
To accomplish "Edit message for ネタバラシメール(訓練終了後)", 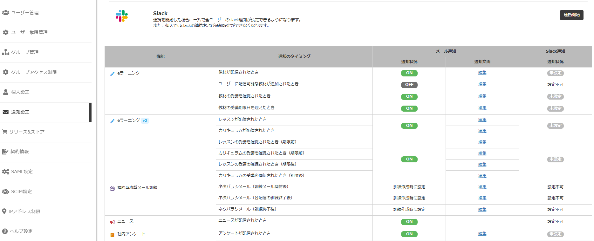I will (482, 210).
